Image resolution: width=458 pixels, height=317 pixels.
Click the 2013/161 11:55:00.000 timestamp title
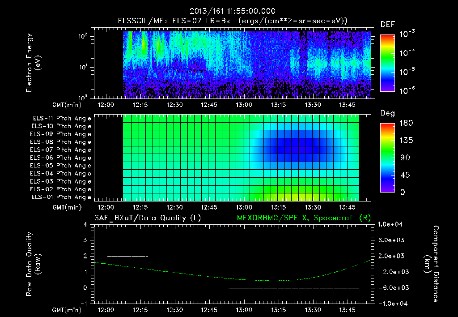[233, 11]
